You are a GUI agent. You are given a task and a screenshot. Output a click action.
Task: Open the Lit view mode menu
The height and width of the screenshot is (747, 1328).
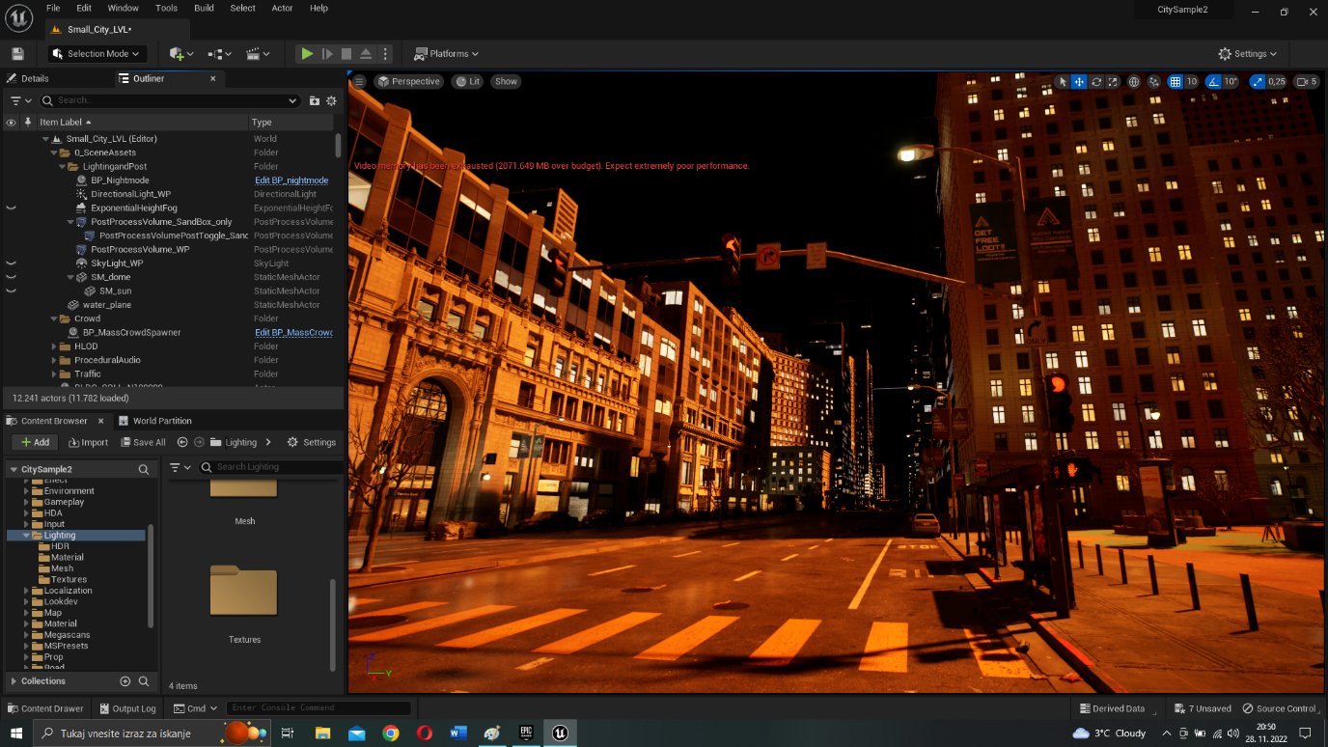[x=468, y=82]
